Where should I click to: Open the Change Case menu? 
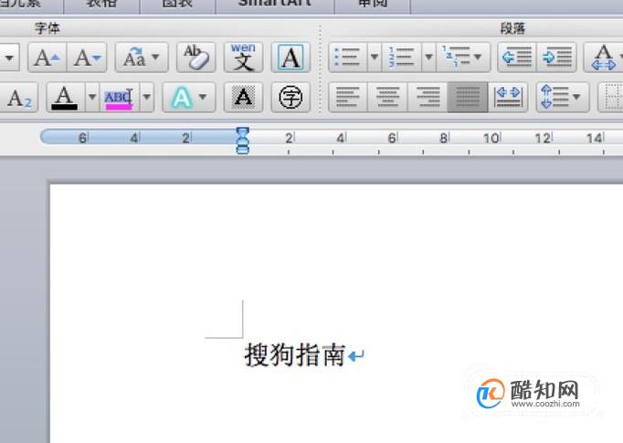[x=142, y=58]
